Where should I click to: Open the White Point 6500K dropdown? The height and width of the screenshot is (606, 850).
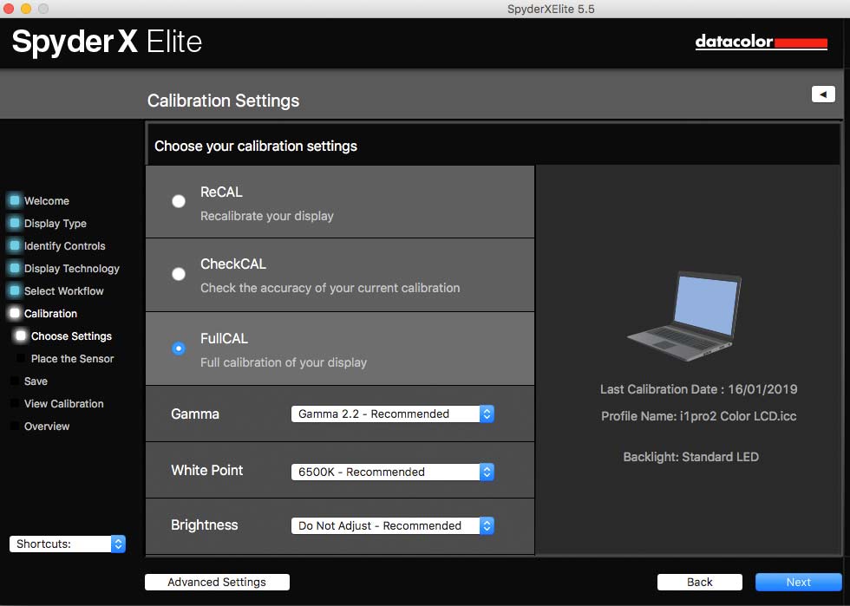tap(392, 472)
